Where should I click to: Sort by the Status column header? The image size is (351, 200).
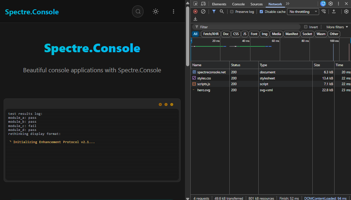244,65
